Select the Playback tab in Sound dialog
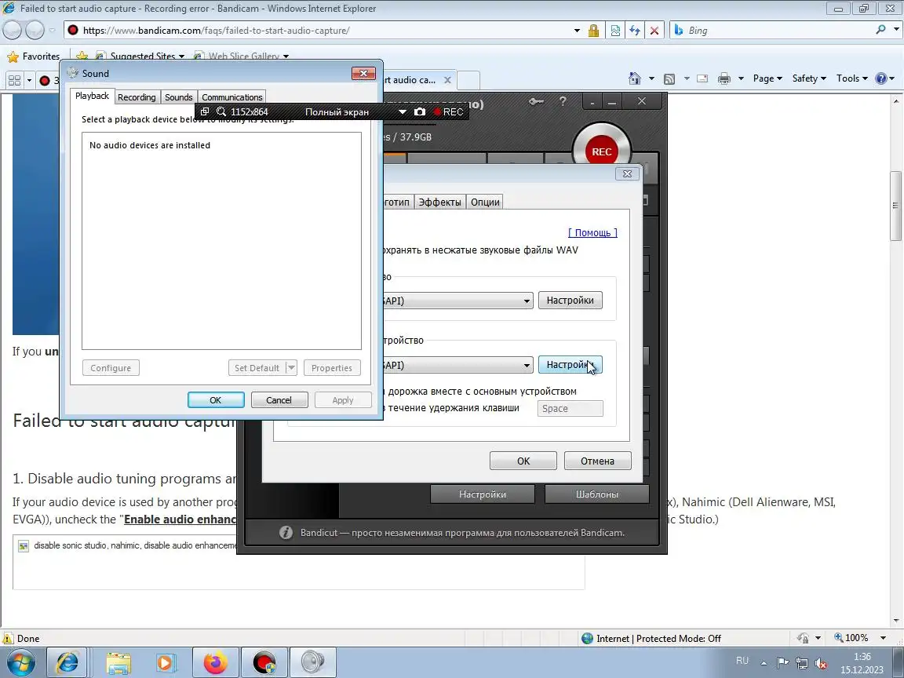The height and width of the screenshot is (678, 904). 93,97
